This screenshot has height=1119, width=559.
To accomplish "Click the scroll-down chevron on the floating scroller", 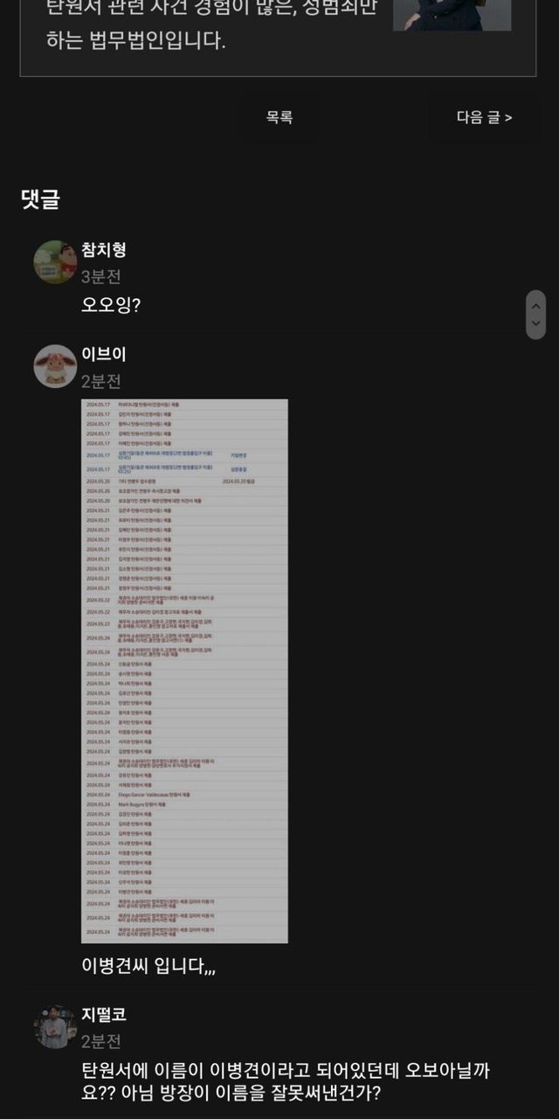I will coord(536,324).
